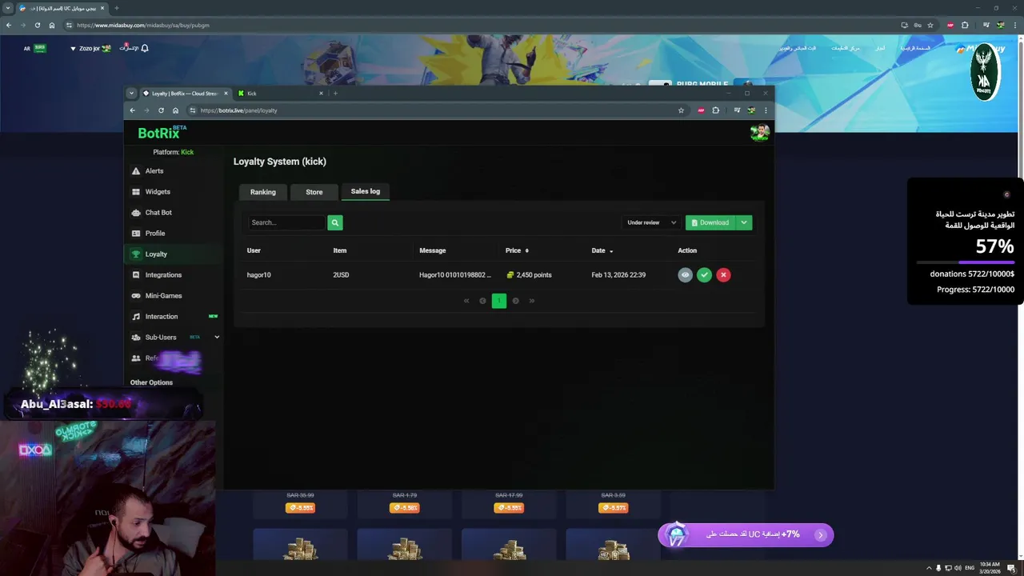The image size is (1024, 576).
Task: Click the donations goal progress bar
Action: (x=965, y=262)
